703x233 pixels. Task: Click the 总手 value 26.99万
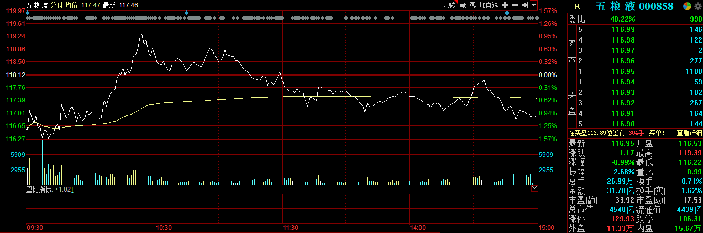(x=621, y=181)
